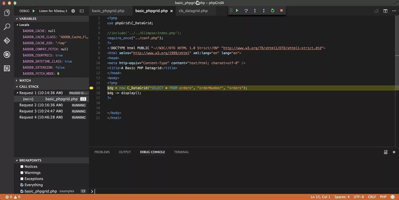Open the Search view in activity bar
This screenshot has width=399, height=200.
click(7, 27)
